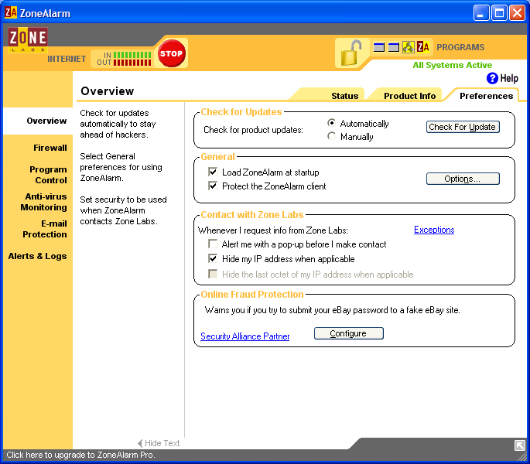Go to Firewall in the sidebar

click(50, 148)
